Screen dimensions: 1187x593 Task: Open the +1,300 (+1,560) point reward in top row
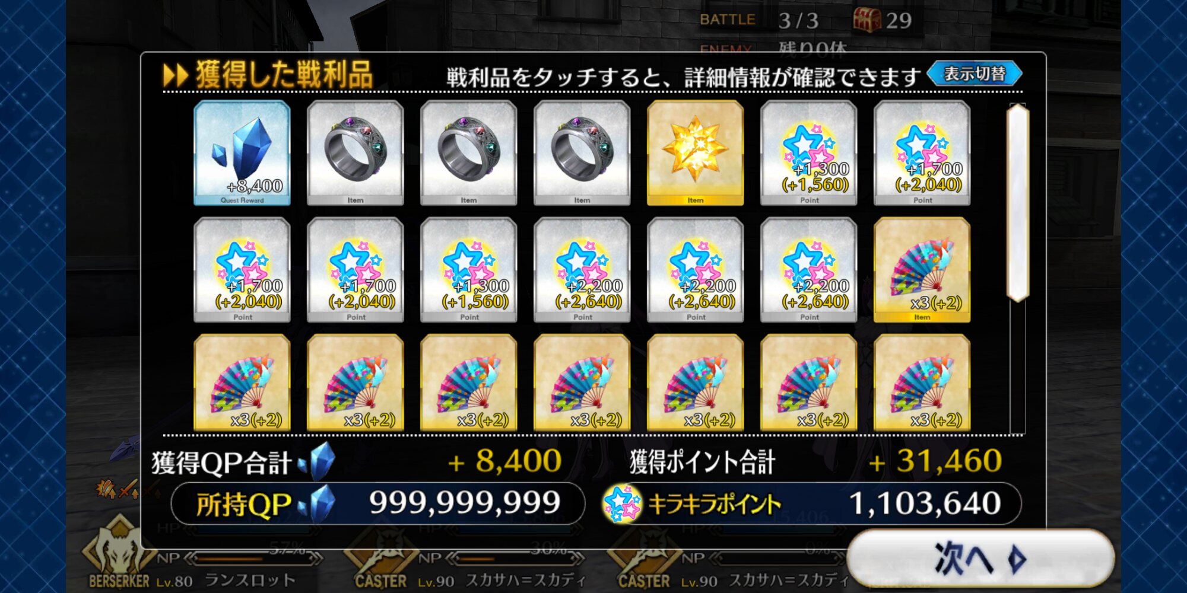coord(809,153)
